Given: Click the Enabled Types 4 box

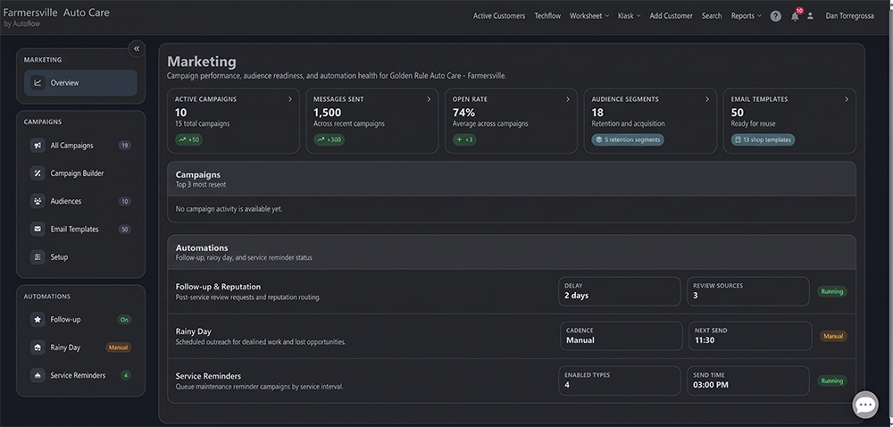Looking at the screenshot, I should (619, 381).
